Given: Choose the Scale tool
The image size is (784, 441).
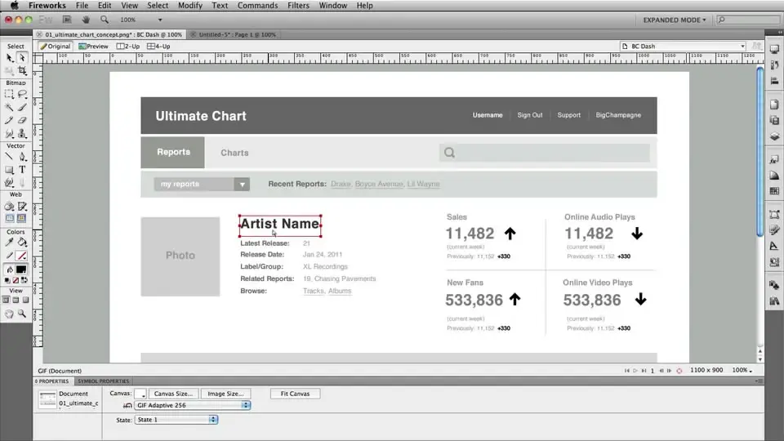Looking at the screenshot, I should [x=10, y=70].
